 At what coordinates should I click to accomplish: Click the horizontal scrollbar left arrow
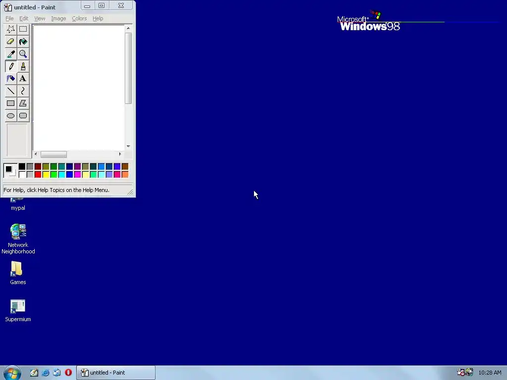click(x=36, y=154)
